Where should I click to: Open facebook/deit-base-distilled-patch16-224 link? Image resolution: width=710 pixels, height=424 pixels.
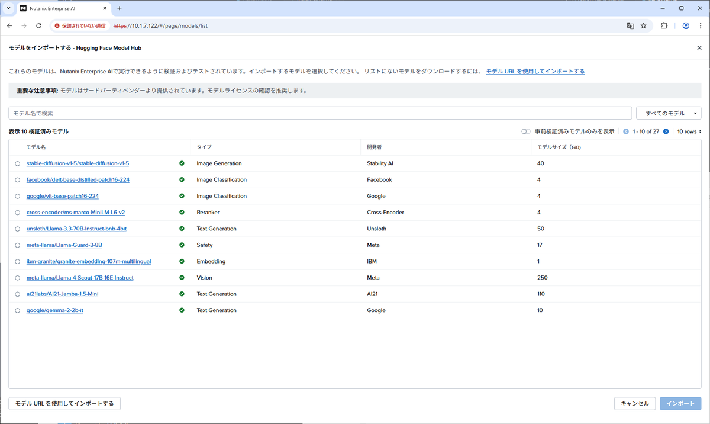click(x=78, y=179)
